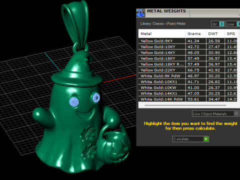Sort by the DWT column header

click(215, 33)
